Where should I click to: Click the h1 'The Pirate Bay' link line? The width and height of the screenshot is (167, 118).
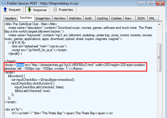(62, 113)
